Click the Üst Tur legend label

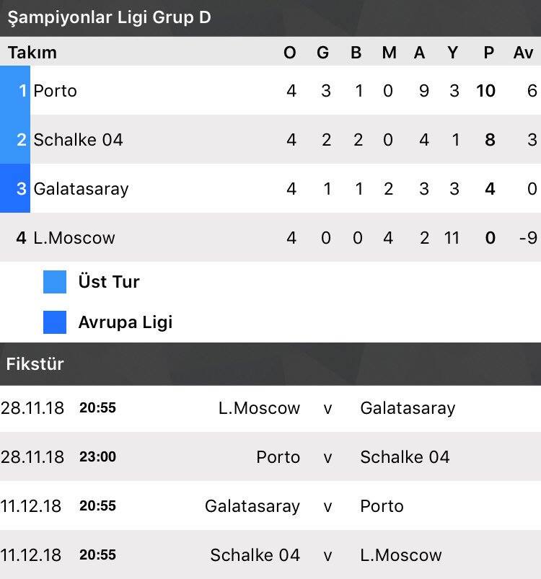tap(109, 282)
